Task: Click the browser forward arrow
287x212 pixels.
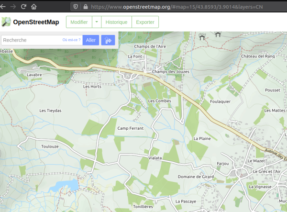Action: pos(13,7)
